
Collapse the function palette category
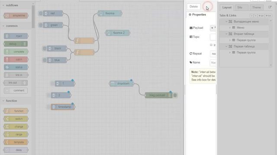[x=3, y=101]
